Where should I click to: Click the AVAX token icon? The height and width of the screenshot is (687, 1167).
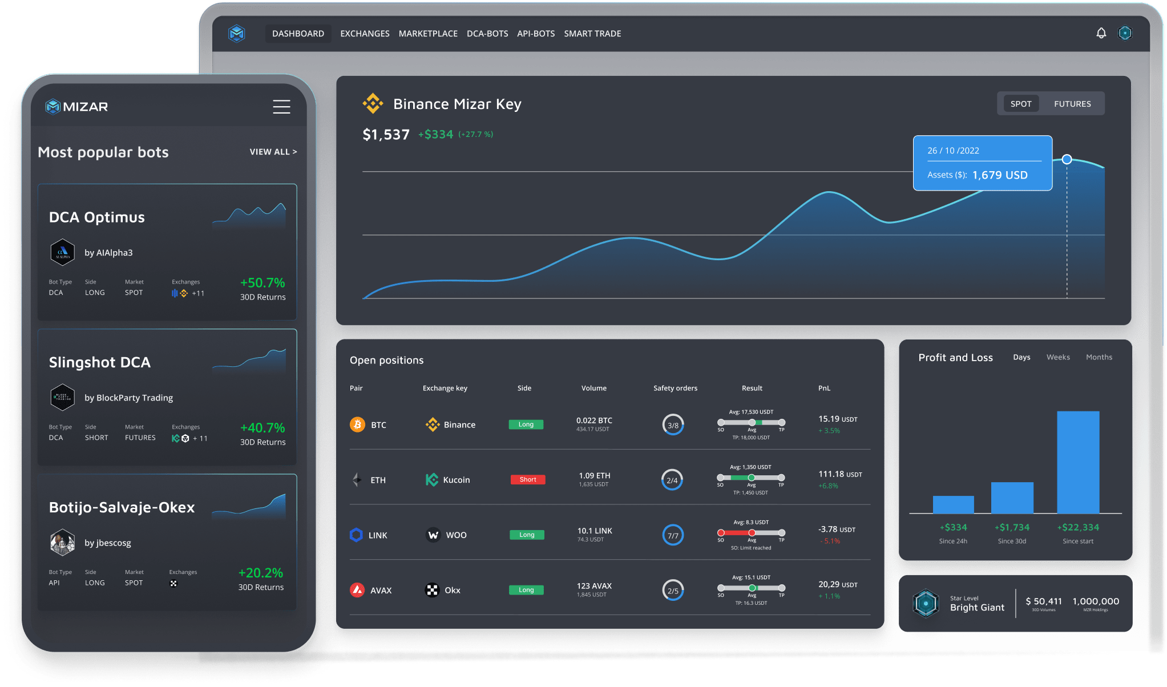point(357,589)
